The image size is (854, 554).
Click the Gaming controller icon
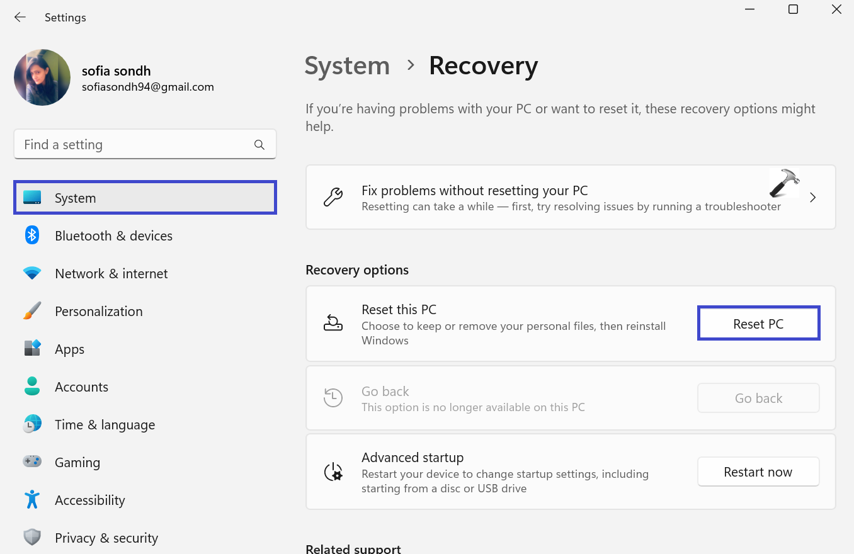(x=32, y=462)
